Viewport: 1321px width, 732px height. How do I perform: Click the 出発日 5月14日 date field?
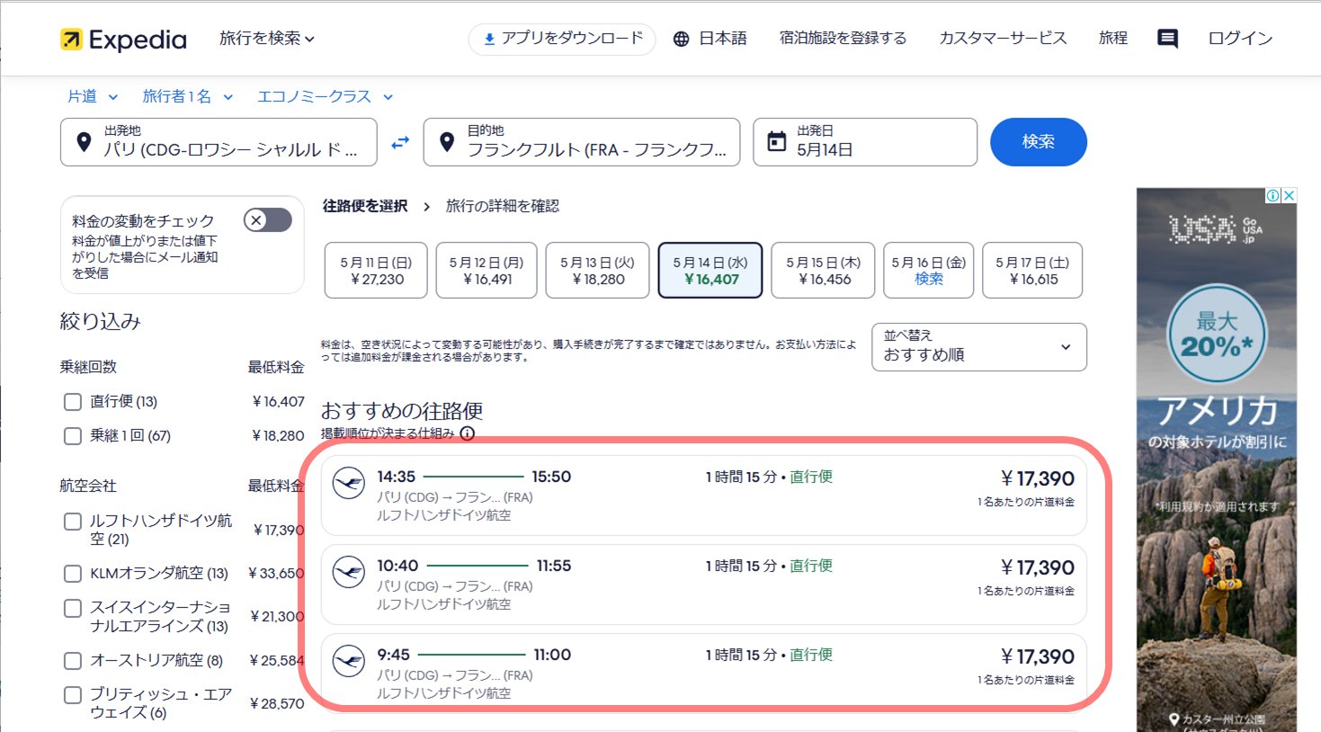(865, 142)
